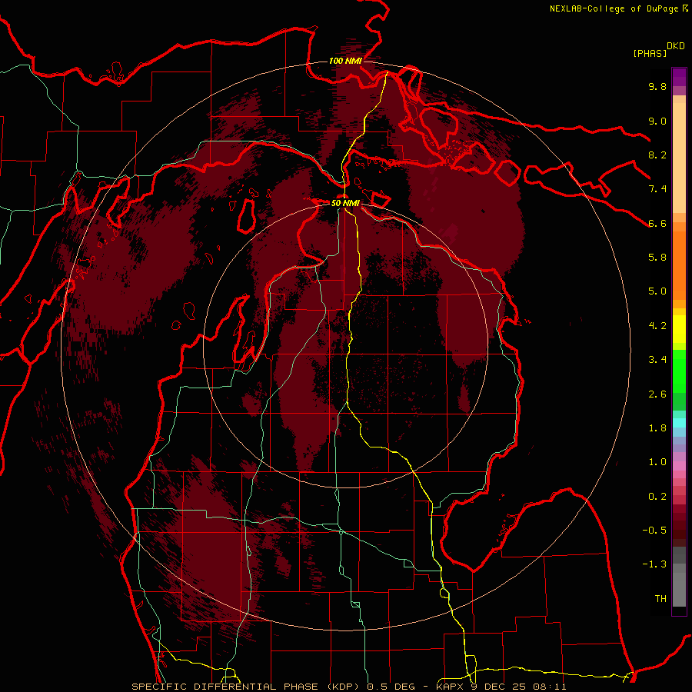Screen dimensions: 692x692
Task: Click the TH threshold label on scale
Action: (x=660, y=599)
